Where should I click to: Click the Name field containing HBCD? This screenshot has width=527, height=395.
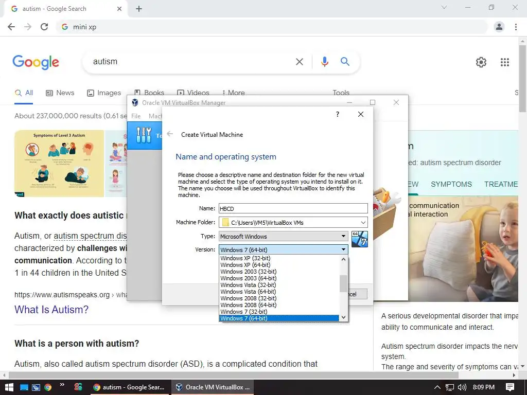(293, 209)
